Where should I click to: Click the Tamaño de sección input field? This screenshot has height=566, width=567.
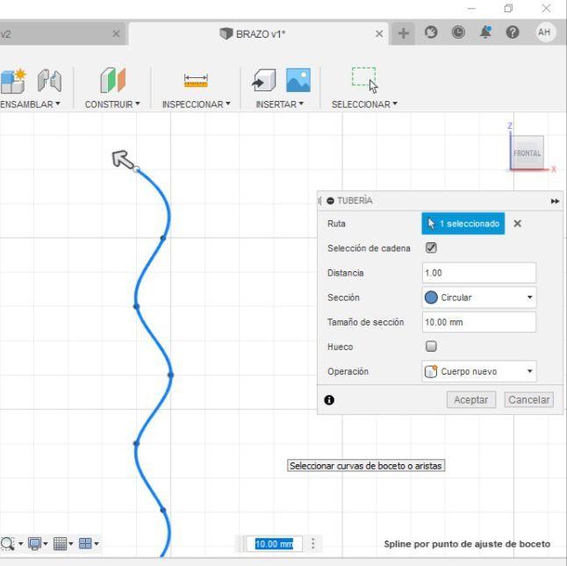(479, 322)
